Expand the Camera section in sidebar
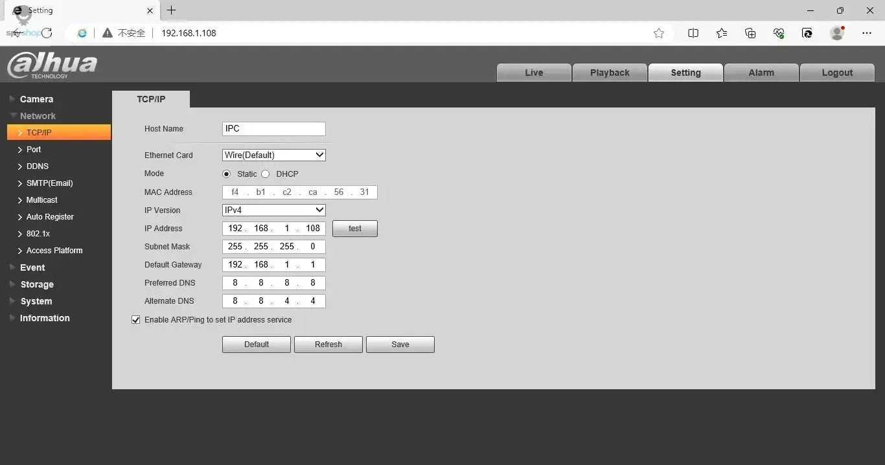Image resolution: width=885 pixels, height=465 pixels. coord(36,99)
